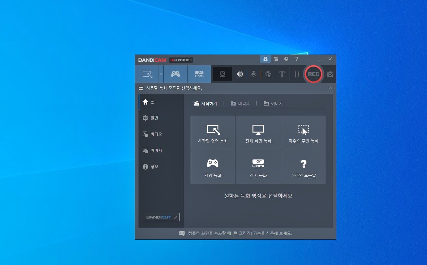
Task: Click the pause recording button
Action: click(297, 74)
